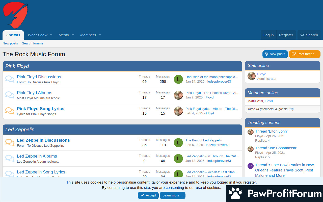
Task: Open the Forums tab
Action: [13, 35]
